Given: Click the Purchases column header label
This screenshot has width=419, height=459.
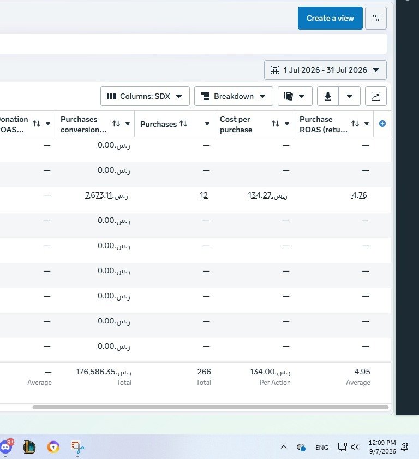Looking at the screenshot, I should coord(158,124).
